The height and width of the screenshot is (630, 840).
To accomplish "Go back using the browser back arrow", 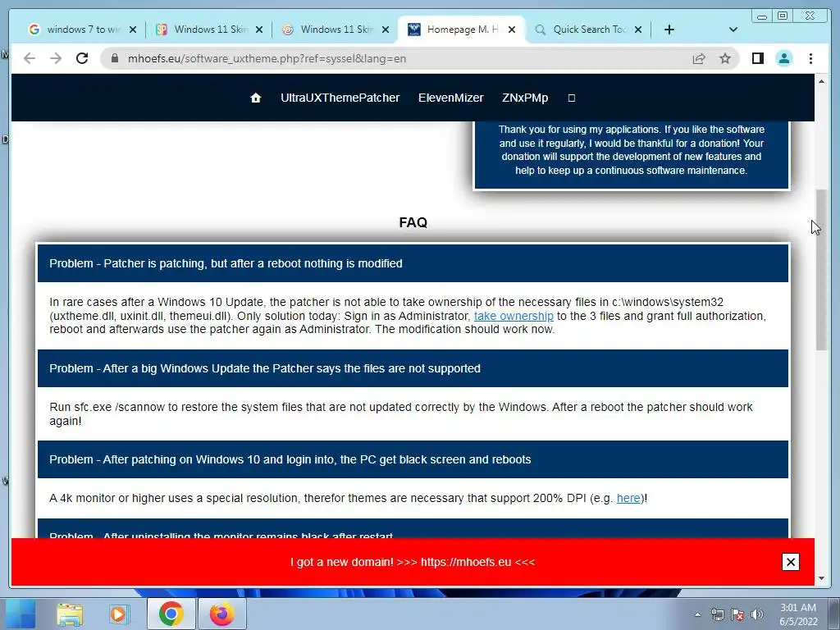I will pos(30,58).
